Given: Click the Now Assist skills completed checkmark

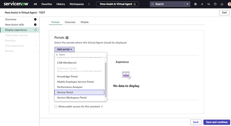Looking at the screenshot, I should tap(35, 25).
